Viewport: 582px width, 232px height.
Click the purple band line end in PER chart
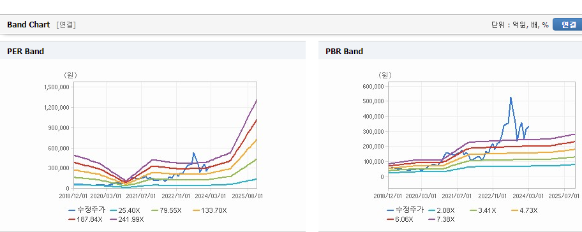pyautogui.click(x=256, y=101)
